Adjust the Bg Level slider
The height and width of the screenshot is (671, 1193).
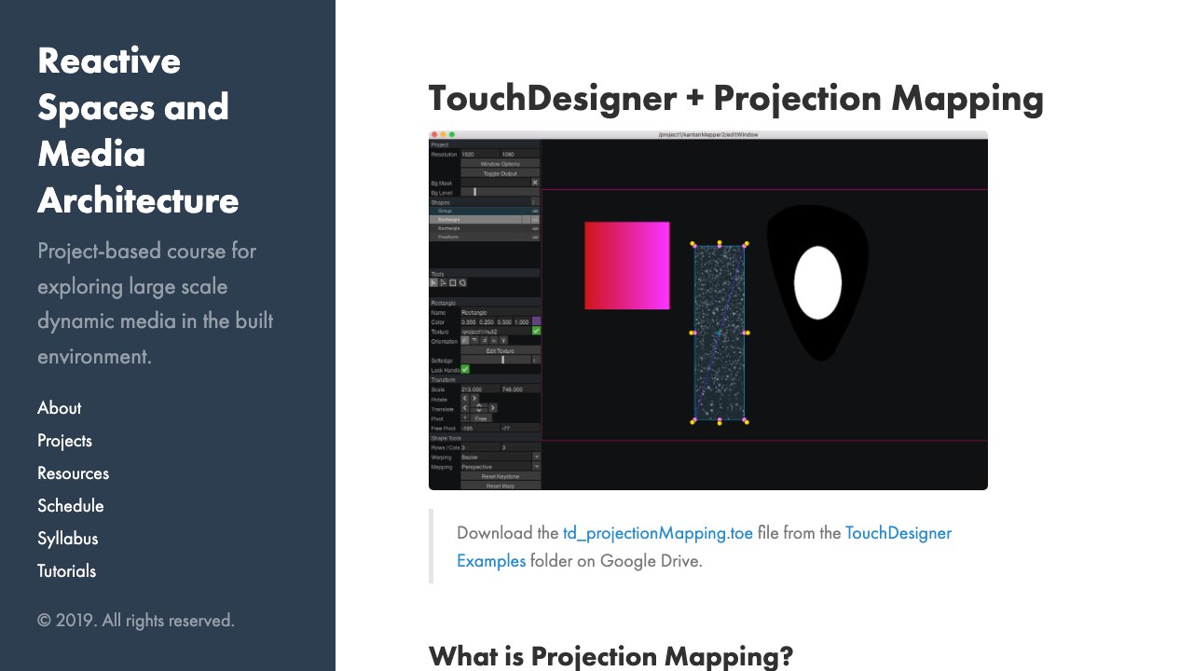501,192
